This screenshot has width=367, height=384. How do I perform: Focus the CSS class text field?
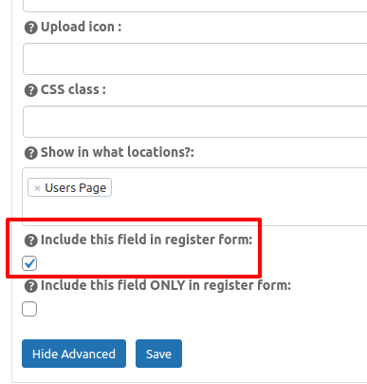[x=195, y=122]
